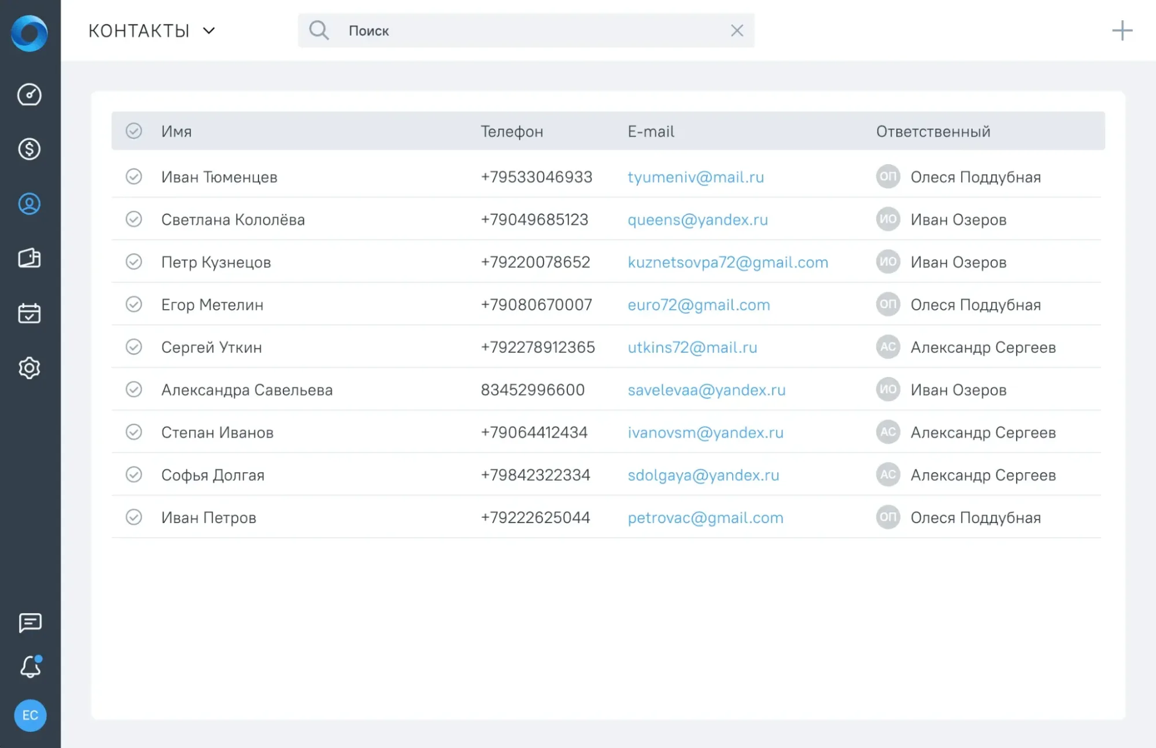
Task: Open the EC user profile avatar
Action: pyautogui.click(x=30, y=715)
